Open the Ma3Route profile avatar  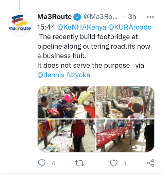coord(20,24)
